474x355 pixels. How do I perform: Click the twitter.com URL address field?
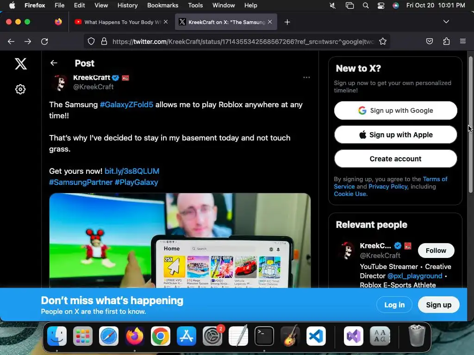(243, 42)
